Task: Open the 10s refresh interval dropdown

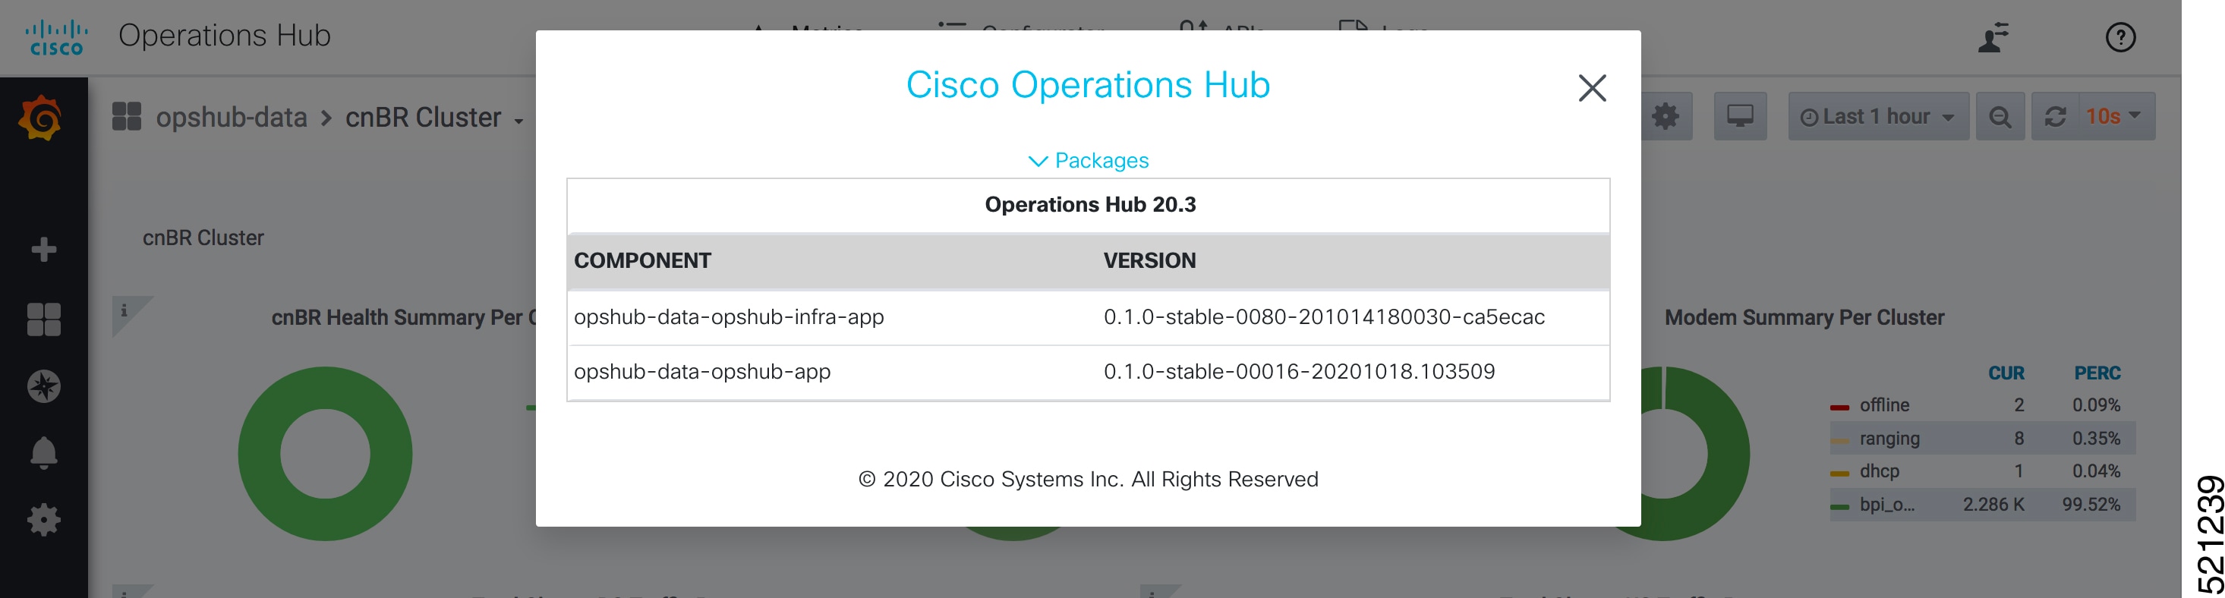Action: [2113, 117]
